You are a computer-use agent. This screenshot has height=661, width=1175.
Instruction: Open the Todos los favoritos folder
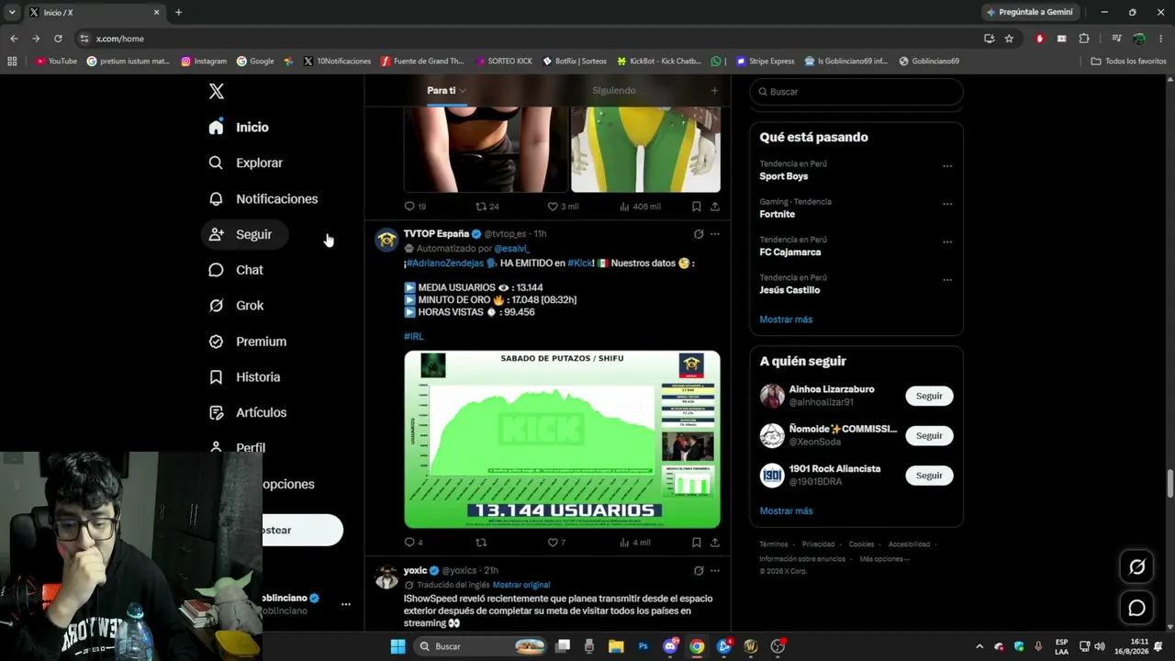[x=1128, y=62]
